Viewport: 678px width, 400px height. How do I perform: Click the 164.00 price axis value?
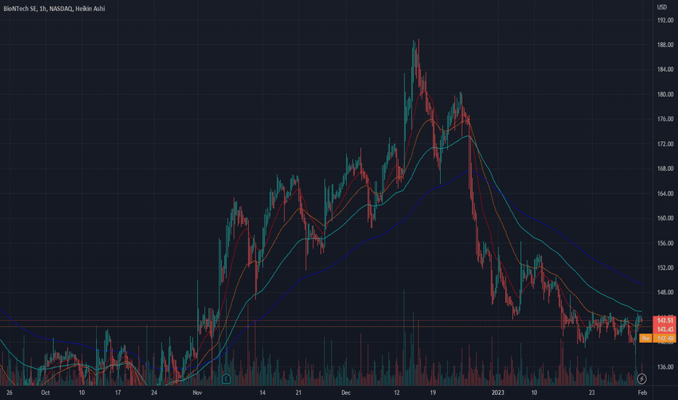coord(665,193)
